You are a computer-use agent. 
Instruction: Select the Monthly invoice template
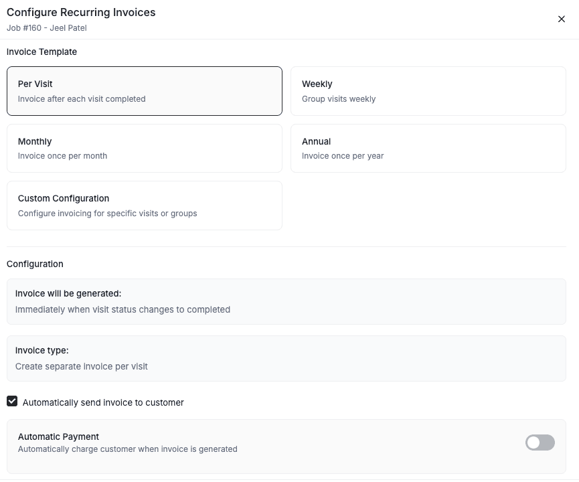coord(145,149)
